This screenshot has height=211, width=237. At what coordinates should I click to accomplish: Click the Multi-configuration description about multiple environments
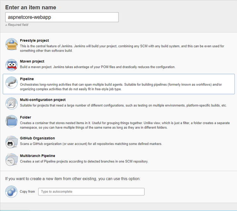pyautogui.click(x=123, y=105)
